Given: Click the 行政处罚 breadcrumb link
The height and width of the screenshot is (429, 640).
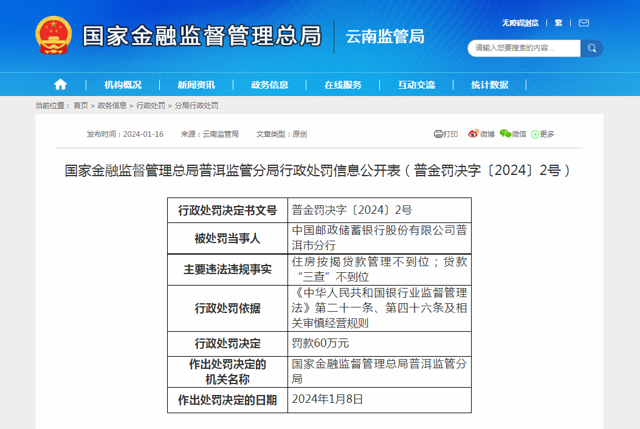Looking at the screenshot, I should click(x=151, y=106).
